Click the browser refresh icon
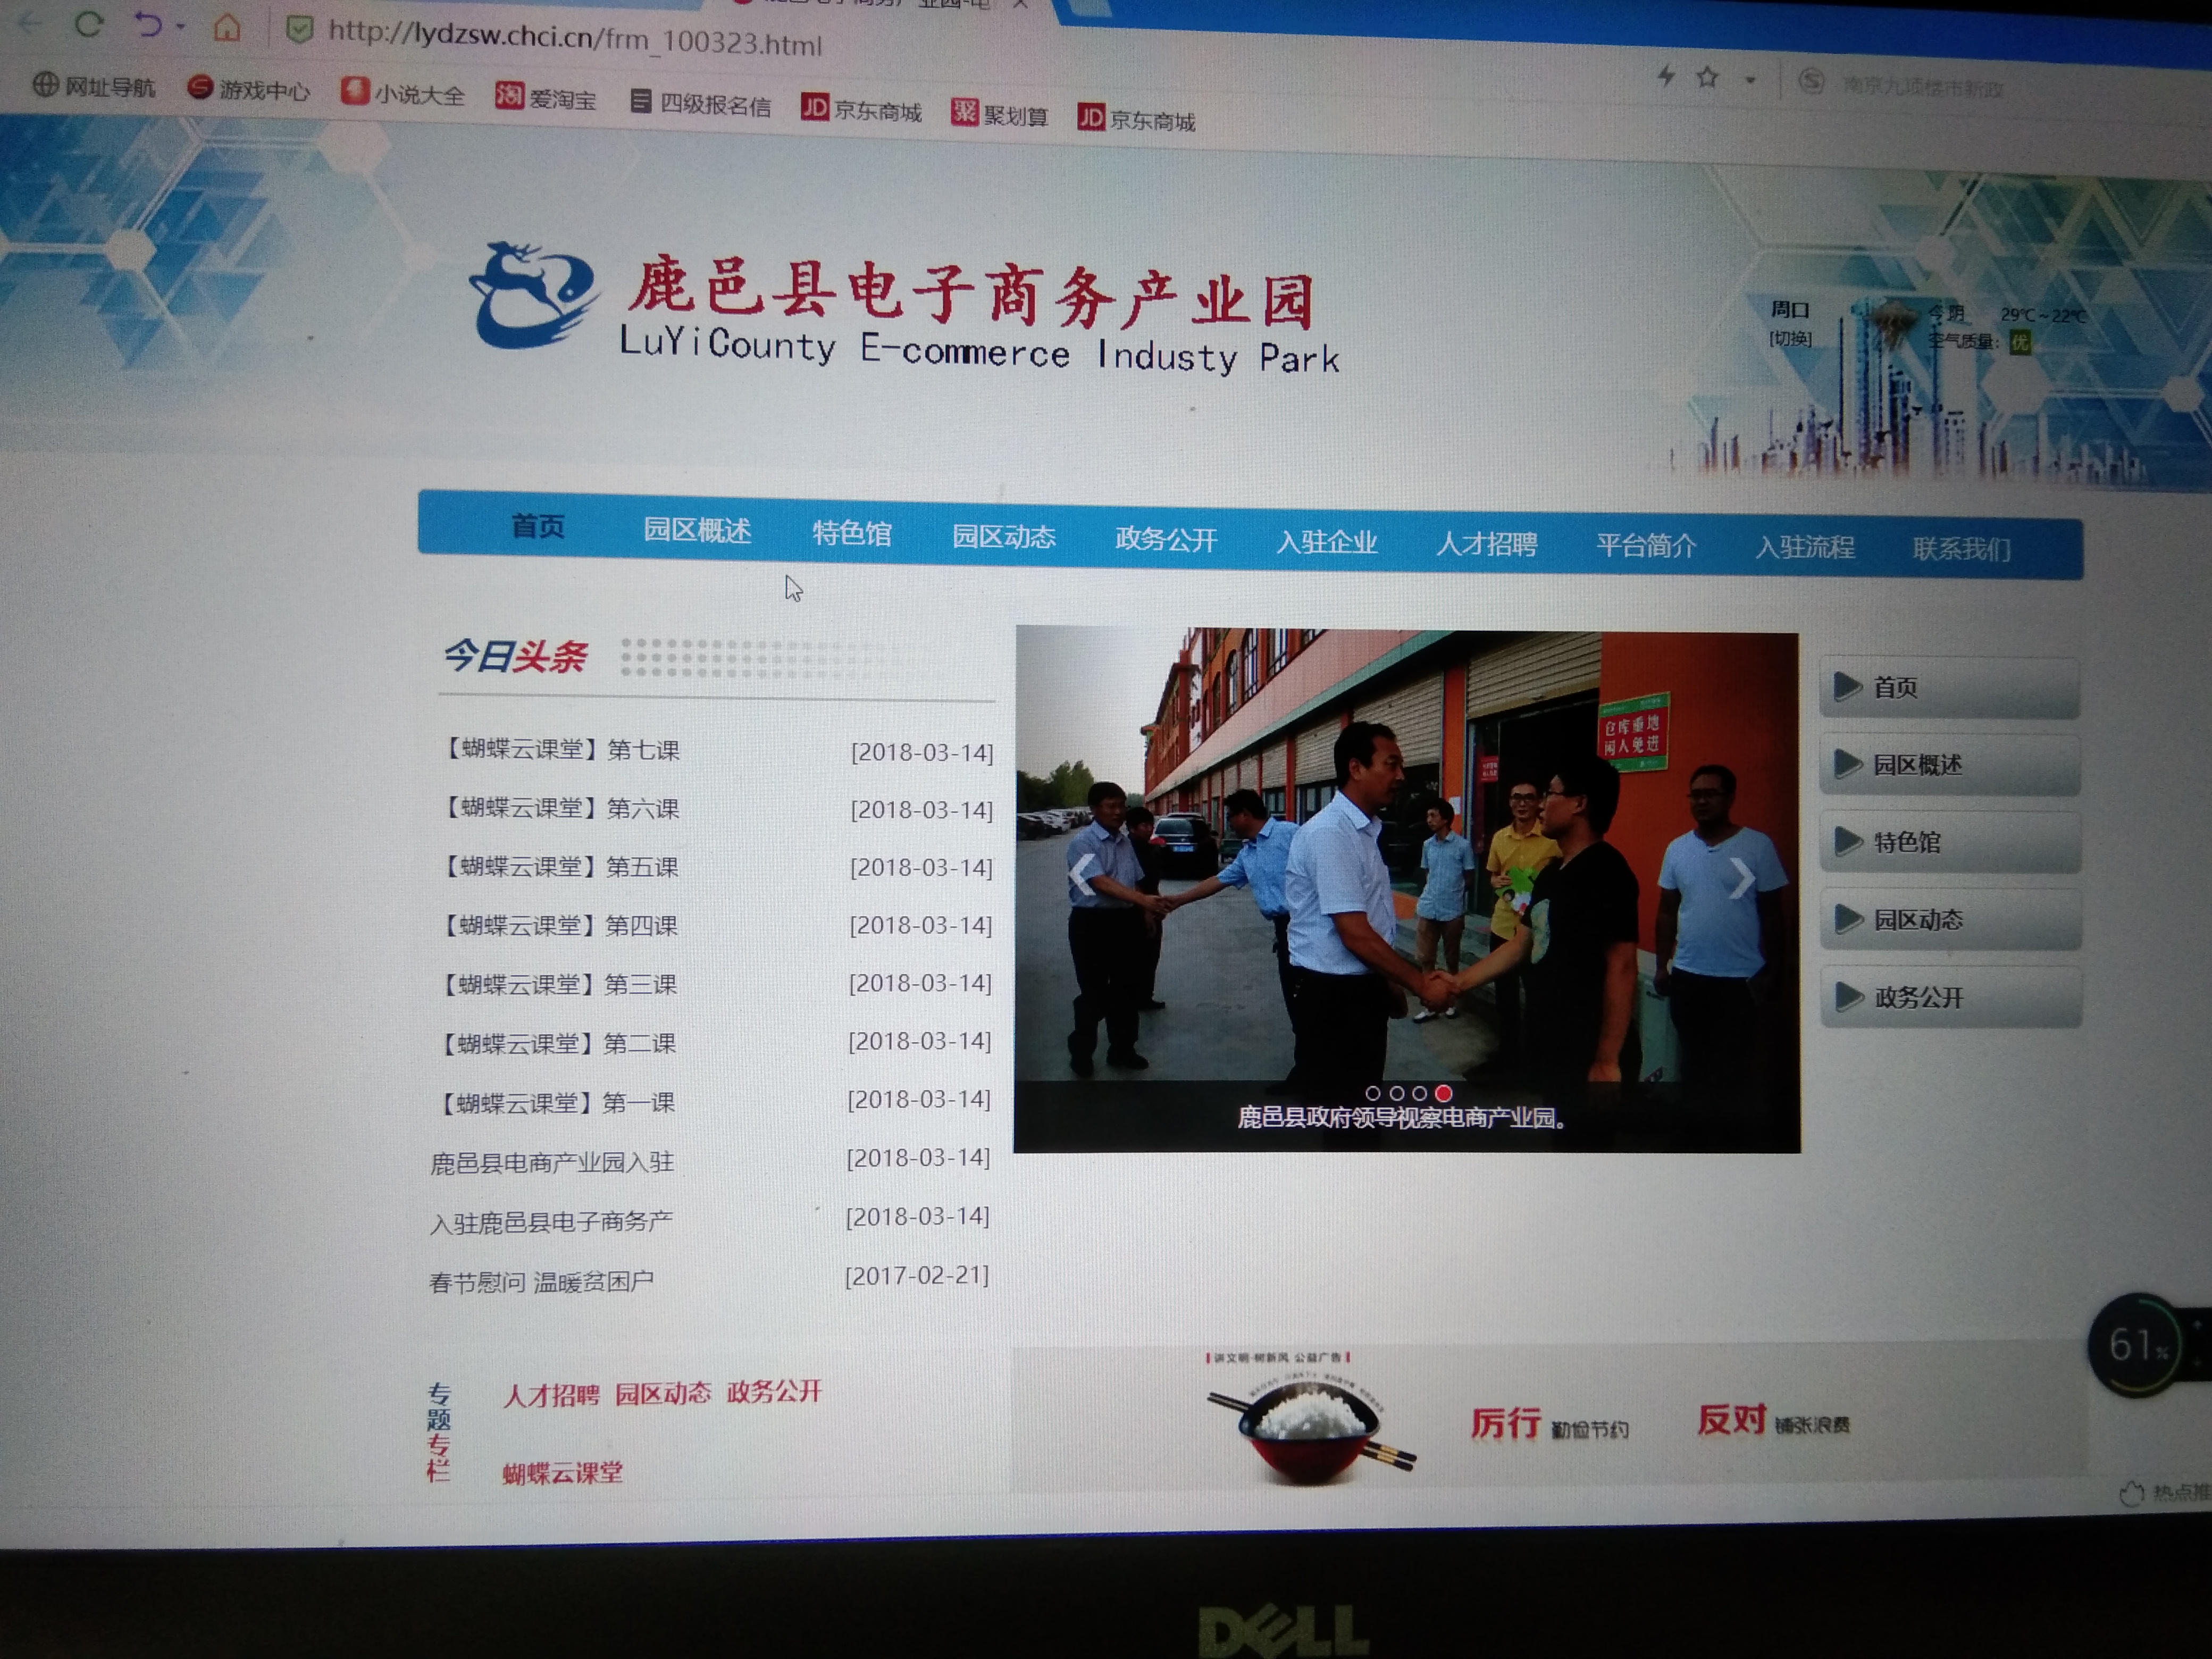This screenshot has width=2212, height=1659. pos(88,24)
